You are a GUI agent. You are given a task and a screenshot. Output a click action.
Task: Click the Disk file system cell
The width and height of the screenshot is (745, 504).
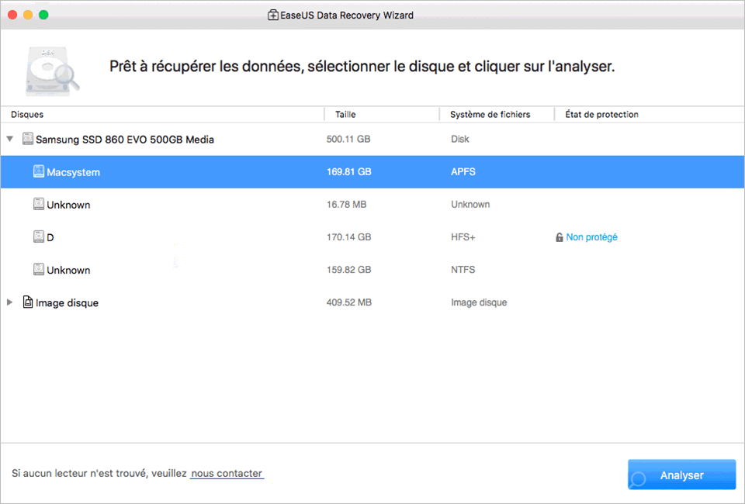coord(460,139)
